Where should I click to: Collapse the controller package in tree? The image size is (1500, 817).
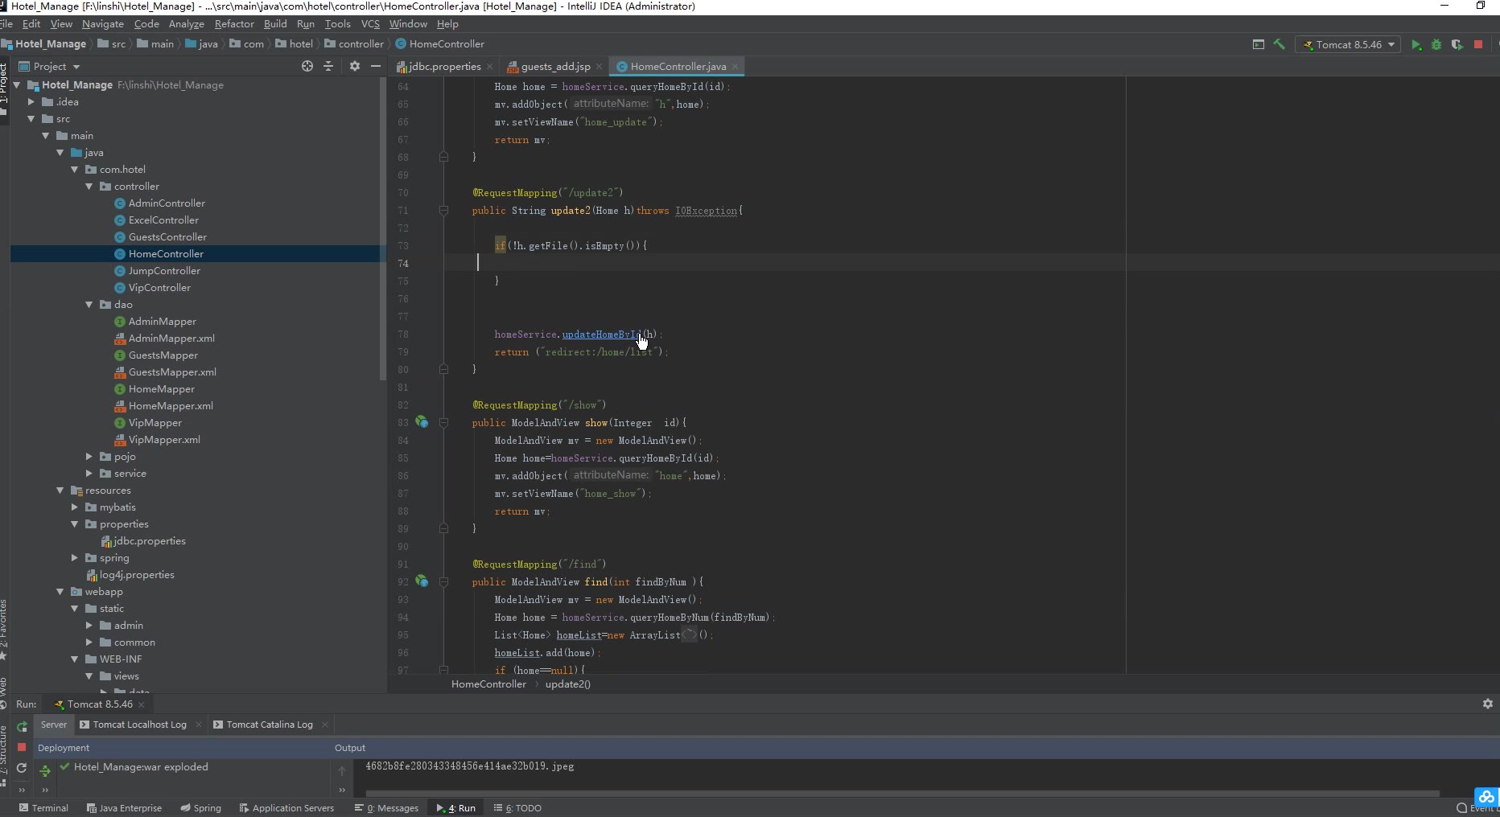pyautogui.click(x=89, y=187)
